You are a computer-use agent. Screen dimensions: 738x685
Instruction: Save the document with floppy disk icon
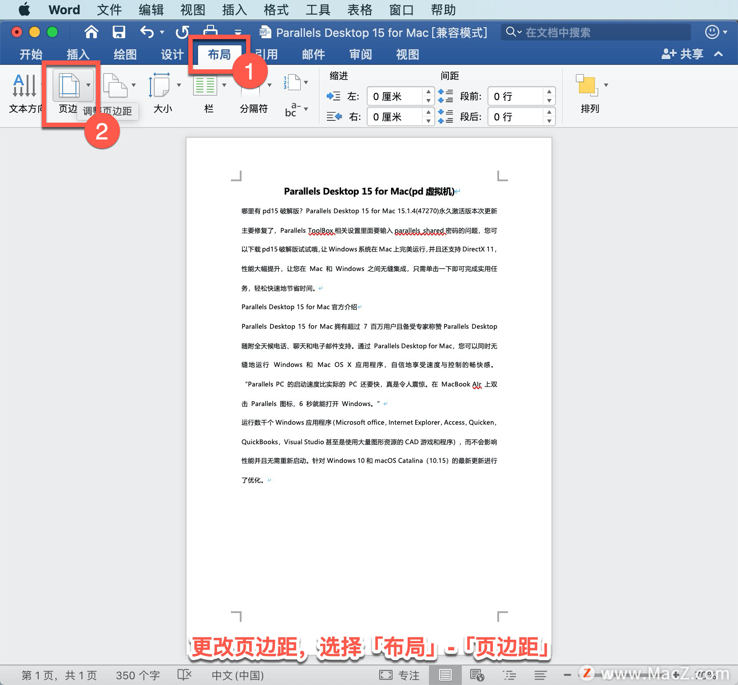point(119,32)
